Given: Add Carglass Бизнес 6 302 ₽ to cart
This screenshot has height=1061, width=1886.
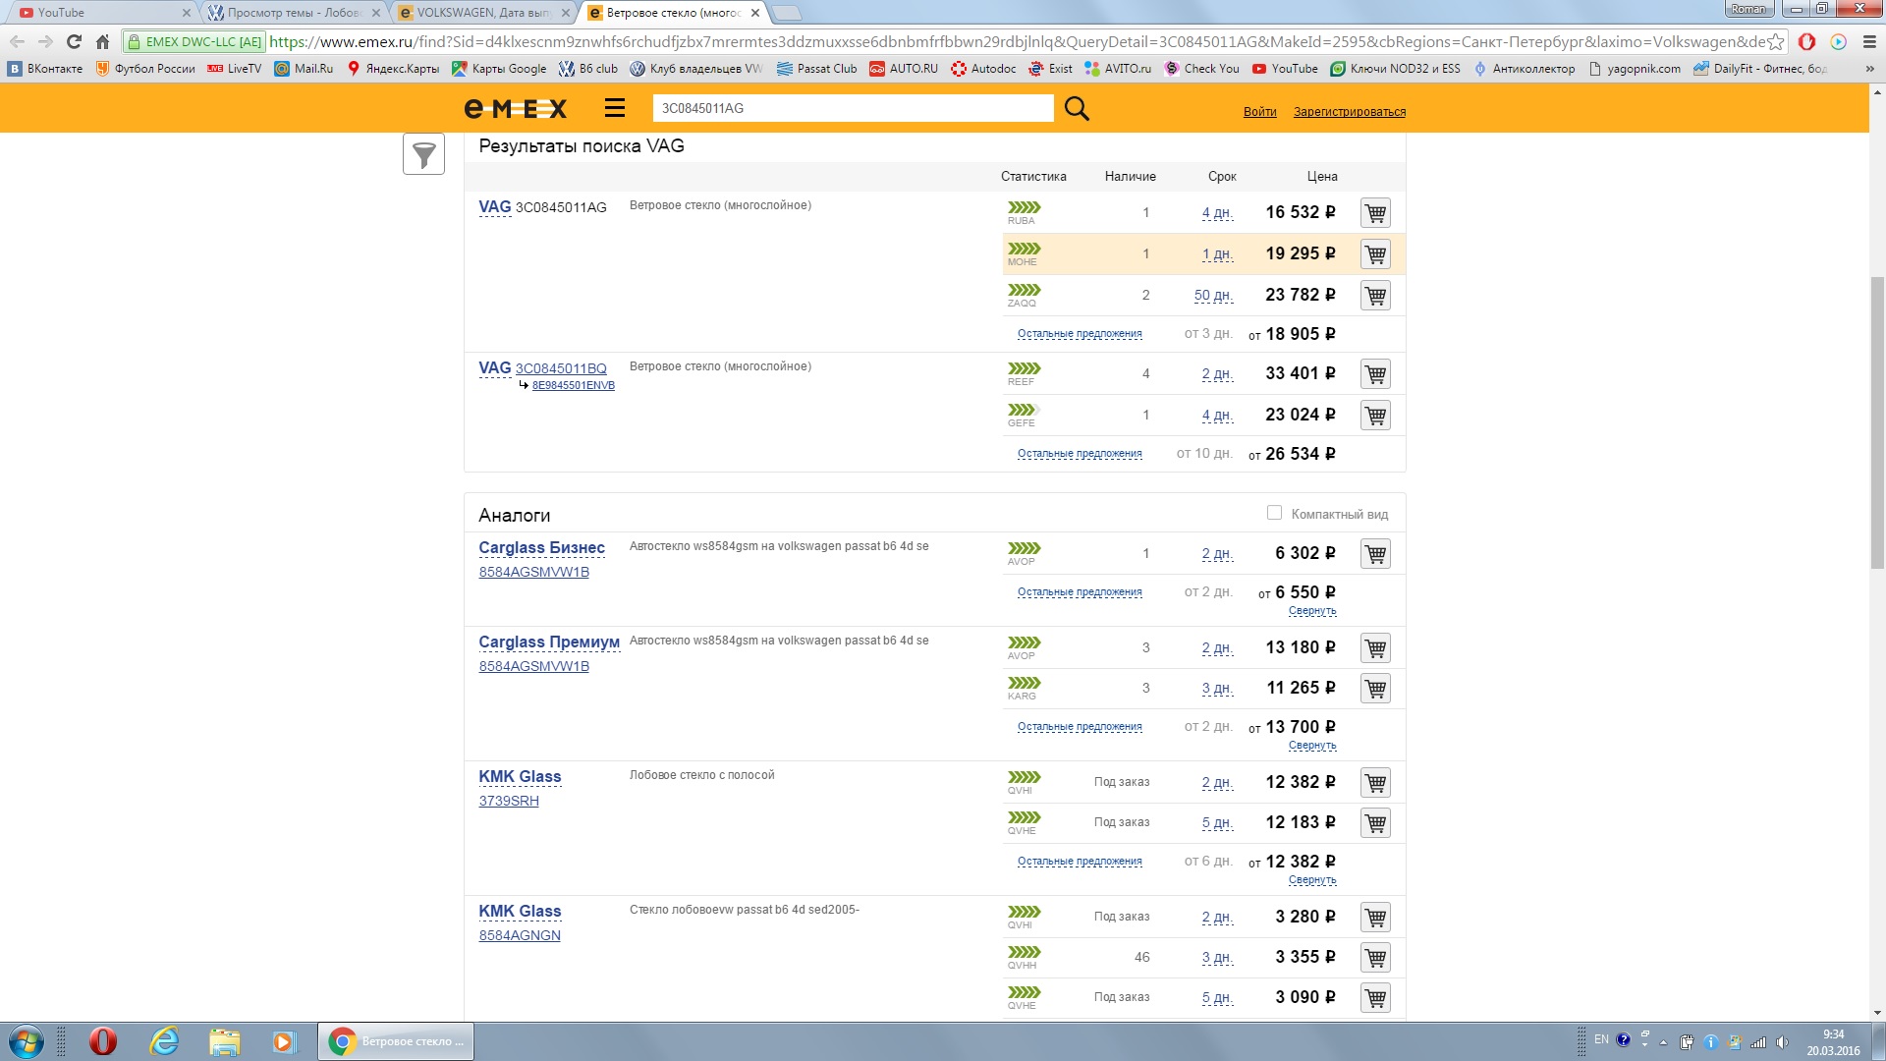Looking at the screenshot, I should pos(1375,554).
